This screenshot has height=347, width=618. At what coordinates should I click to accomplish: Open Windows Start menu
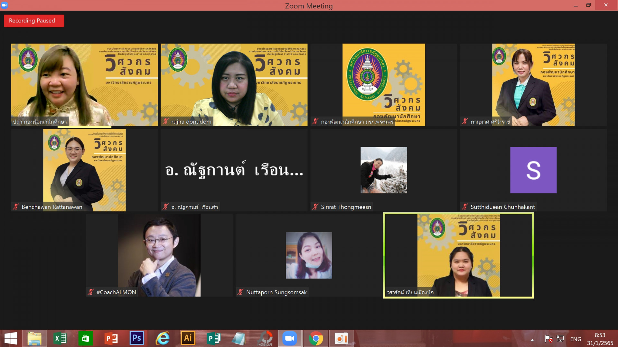tap(11, 338)
